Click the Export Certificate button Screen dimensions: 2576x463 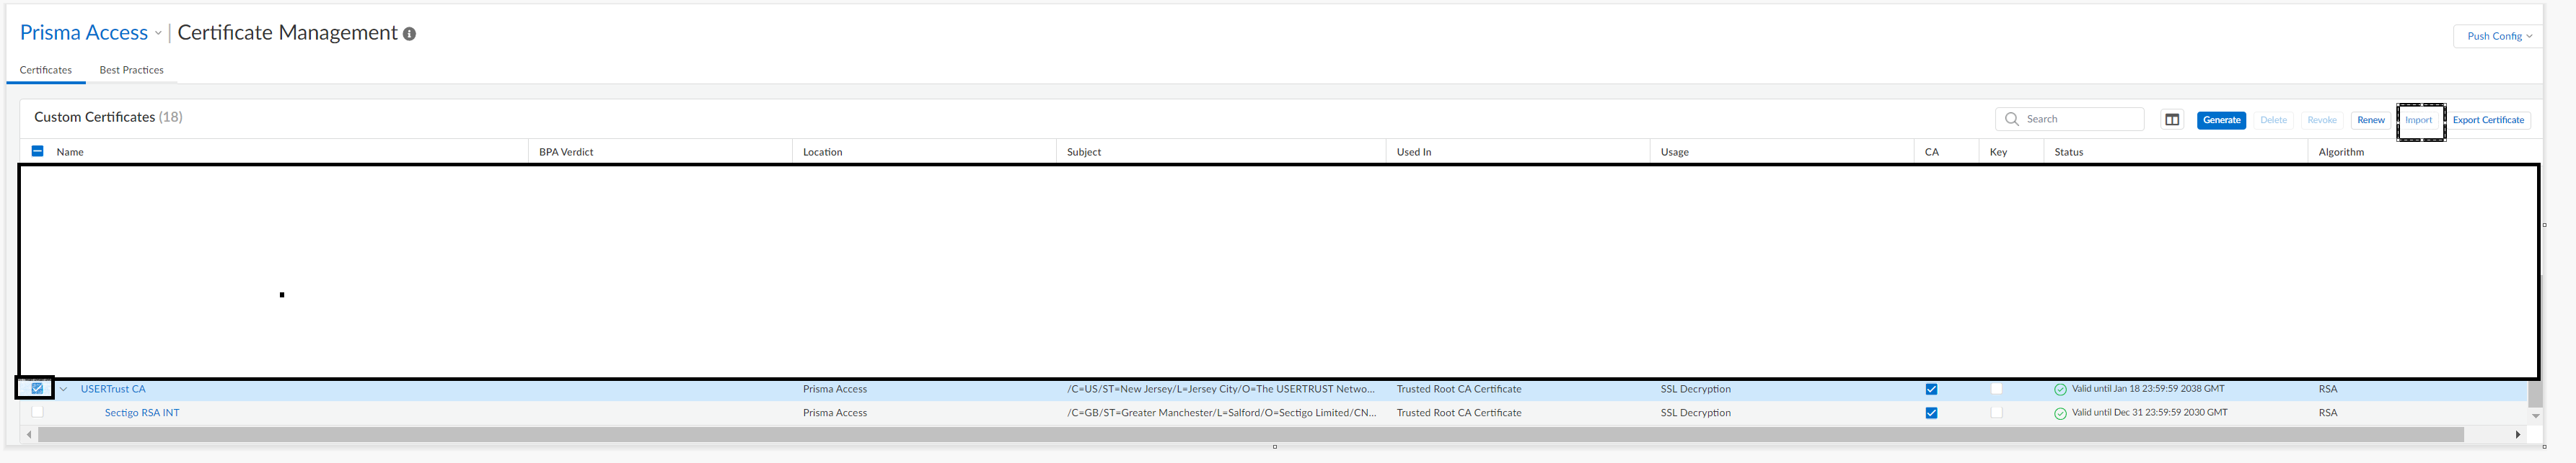2488,120
